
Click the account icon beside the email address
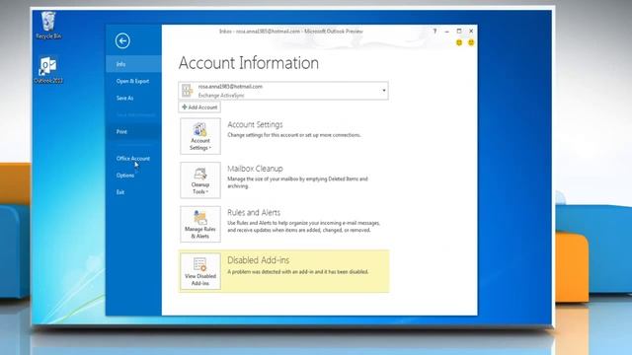point(187,91)
